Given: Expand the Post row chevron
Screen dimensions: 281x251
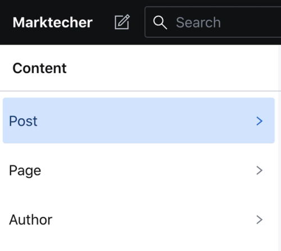Looking at the screenshot, I should (x=260, y=121).
